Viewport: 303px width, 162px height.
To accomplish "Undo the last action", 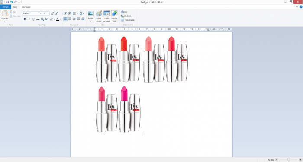I will click(x=11, y=2).
